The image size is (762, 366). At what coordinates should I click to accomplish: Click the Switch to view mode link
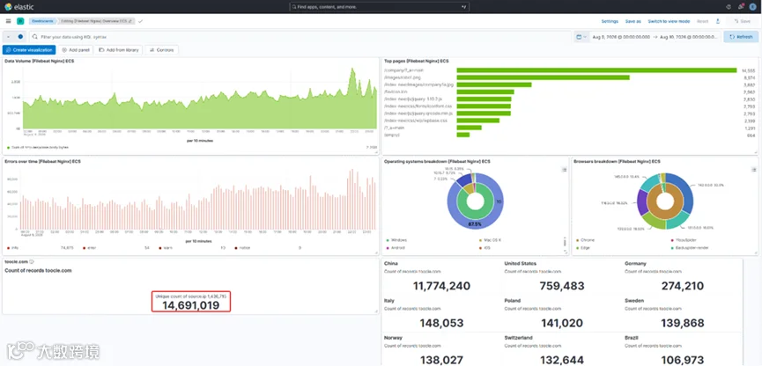click(x=669, y=21)
